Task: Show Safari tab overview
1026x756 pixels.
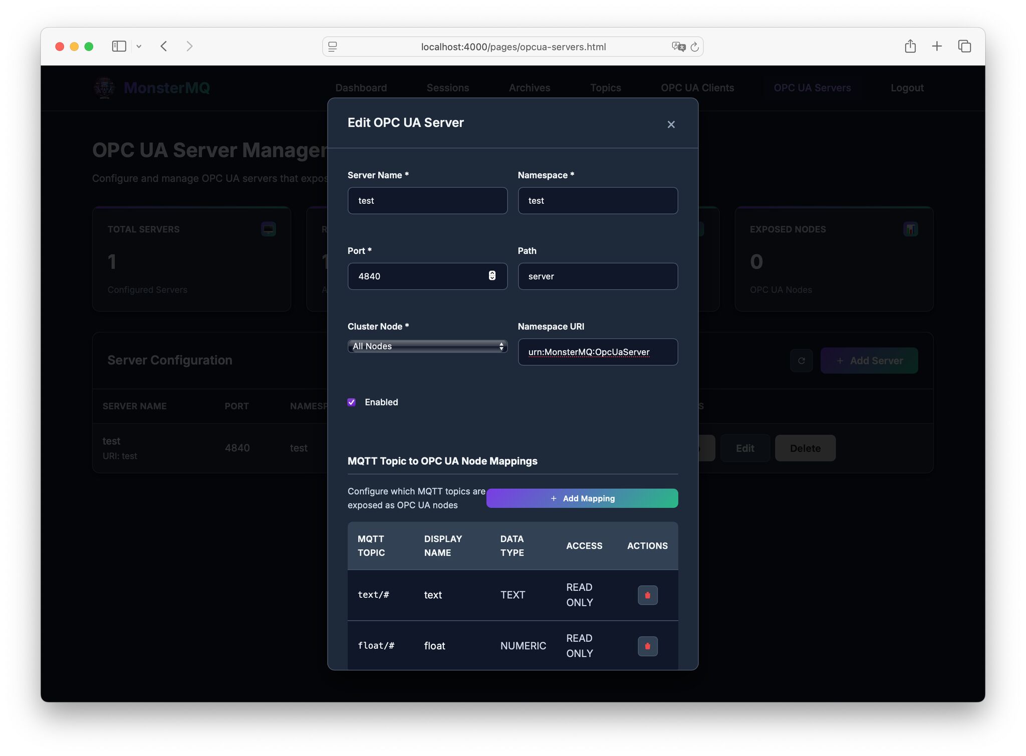Action: pyautogui.click(x=964, y=47)
